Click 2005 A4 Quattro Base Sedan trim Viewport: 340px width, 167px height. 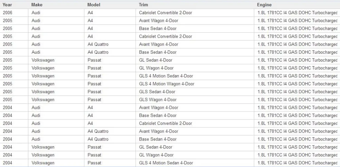(195, 52)
